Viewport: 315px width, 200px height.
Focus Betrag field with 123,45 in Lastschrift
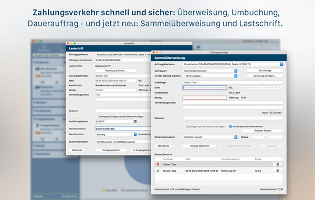tap(116, 90)
